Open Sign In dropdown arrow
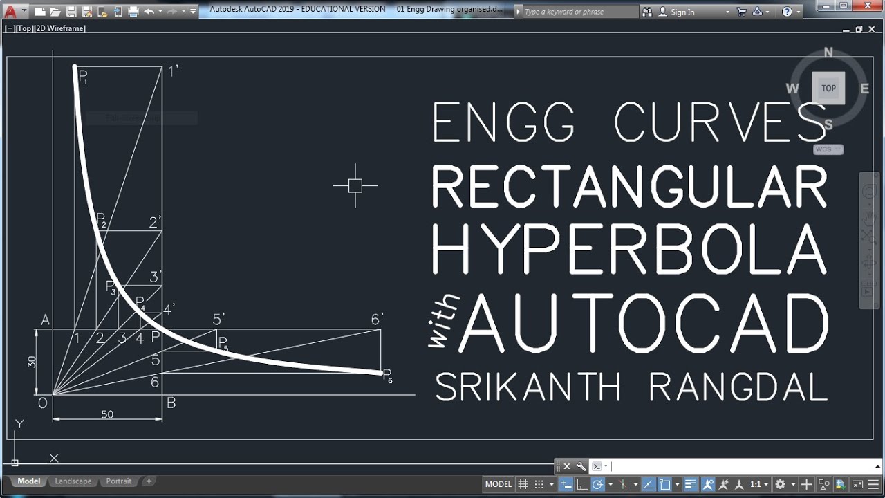The image size is (885, 498). click(727, 12)
